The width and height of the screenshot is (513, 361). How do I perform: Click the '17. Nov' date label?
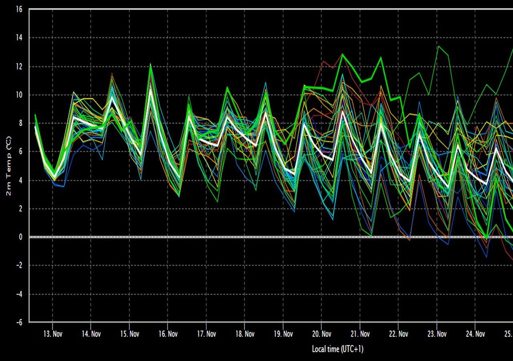pos(206,334)
